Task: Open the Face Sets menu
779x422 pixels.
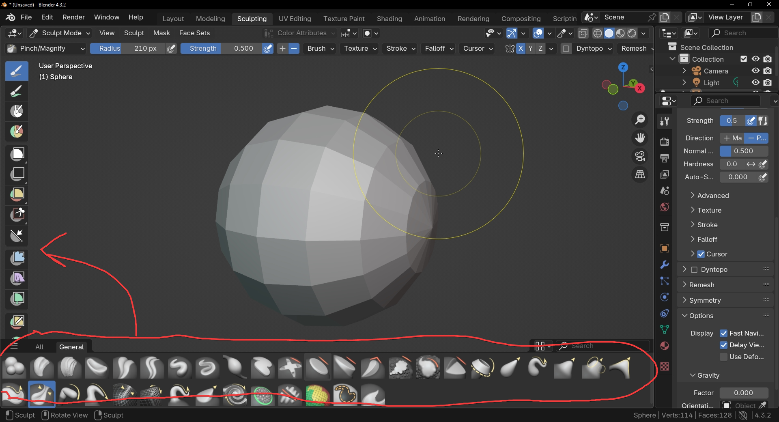Action: point(194,33)
